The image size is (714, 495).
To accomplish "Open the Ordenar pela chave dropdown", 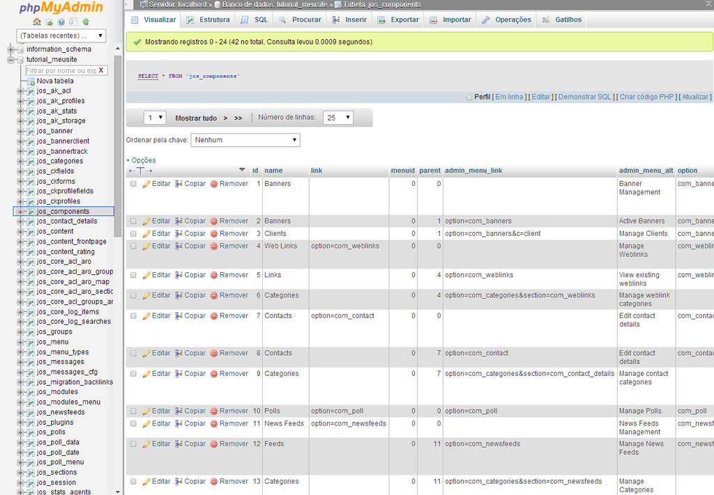I will (245, 140).
